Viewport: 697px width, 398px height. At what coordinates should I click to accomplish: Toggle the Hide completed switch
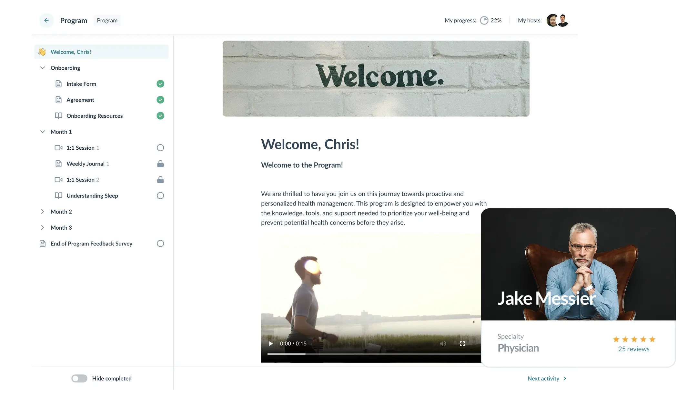(x=79, y=378)
